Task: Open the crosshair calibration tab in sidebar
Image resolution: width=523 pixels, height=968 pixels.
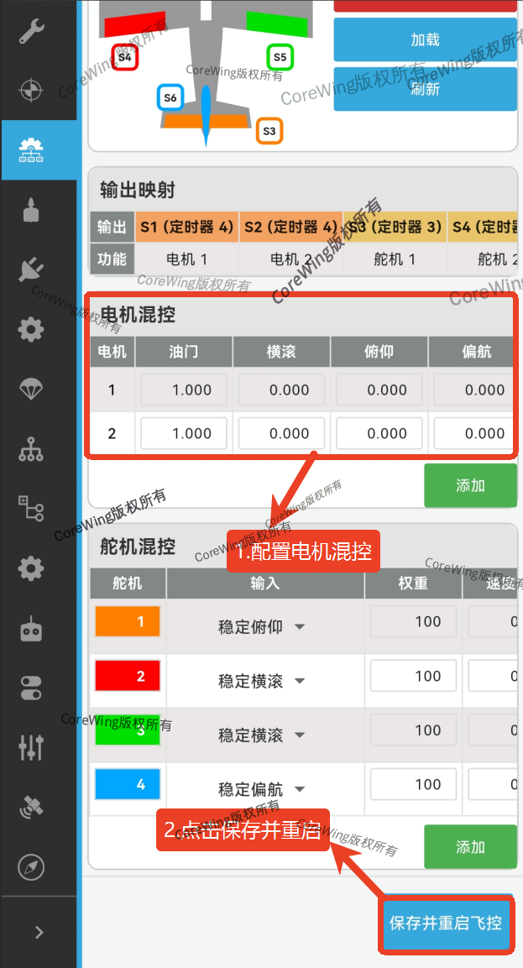Action: click(31, 90)
